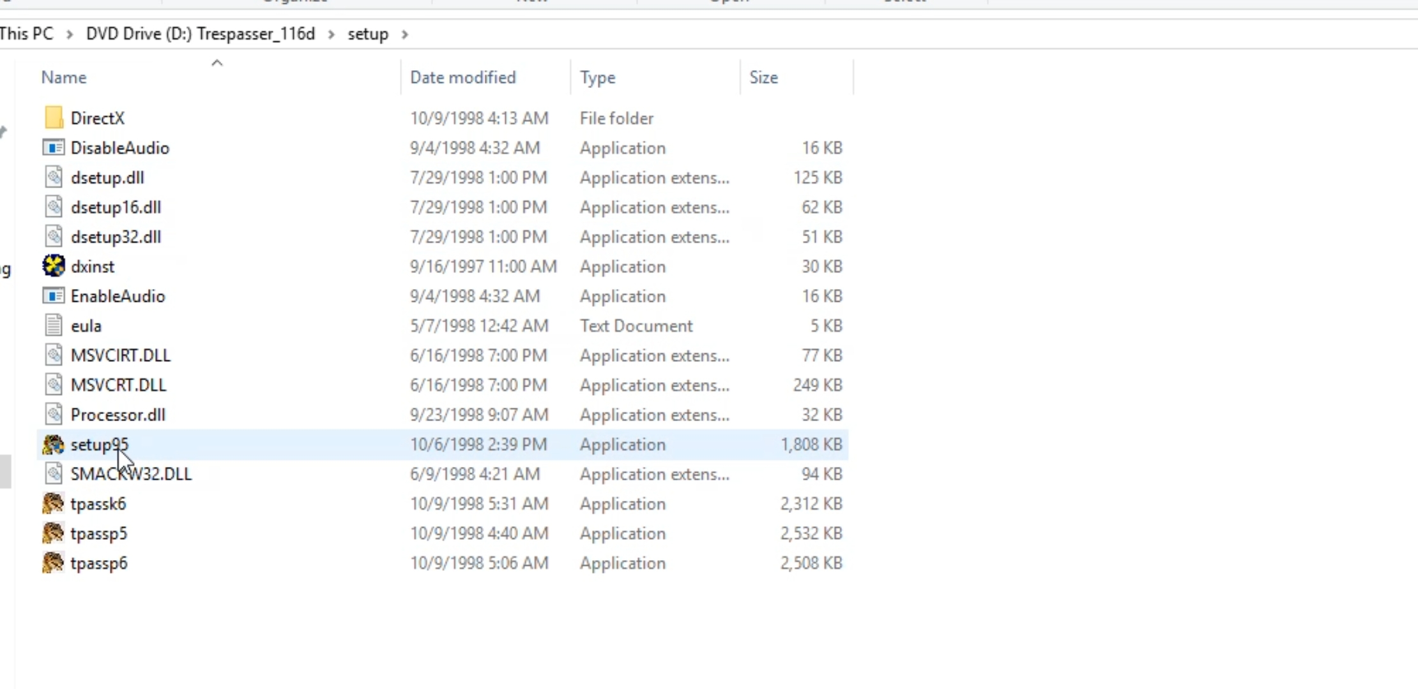Expand the chevron after the setup breadcrumb
The image size is (1418, 689).
click(404, 34)
